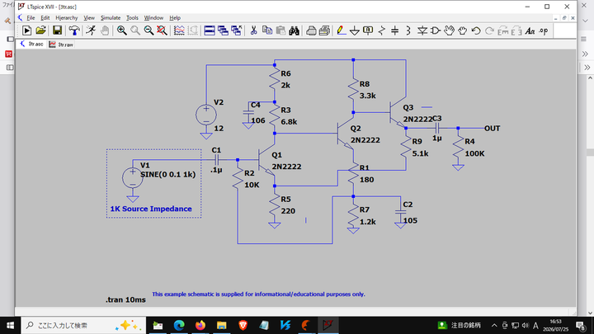Switch to the 3tr.asc schematic tab
594x334 pixels.
32,44
